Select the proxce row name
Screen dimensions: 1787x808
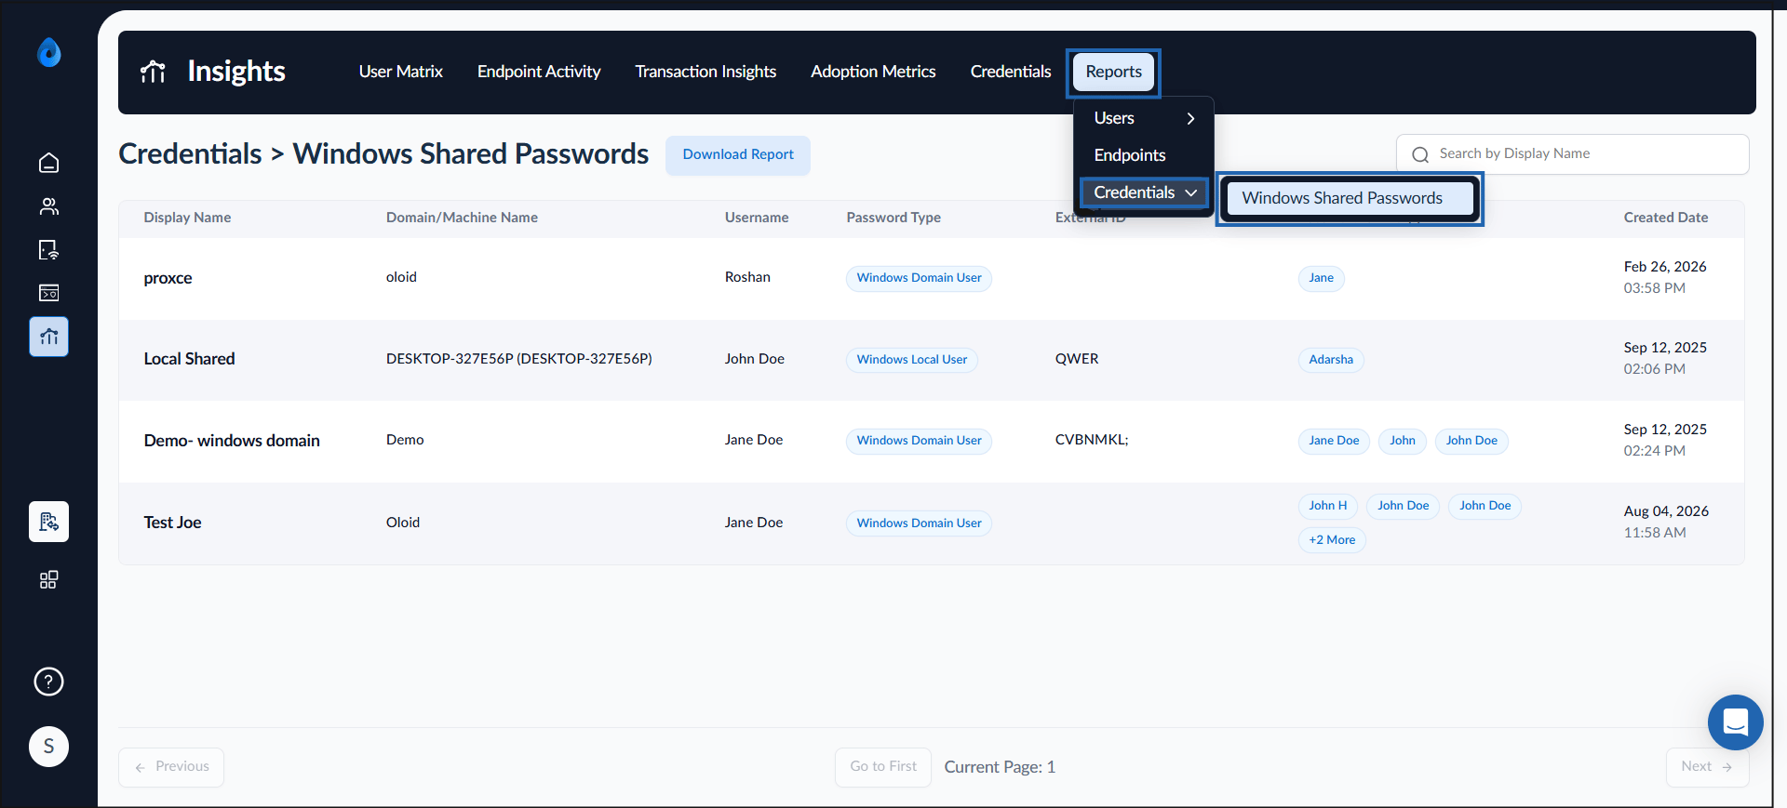(168, 278)
